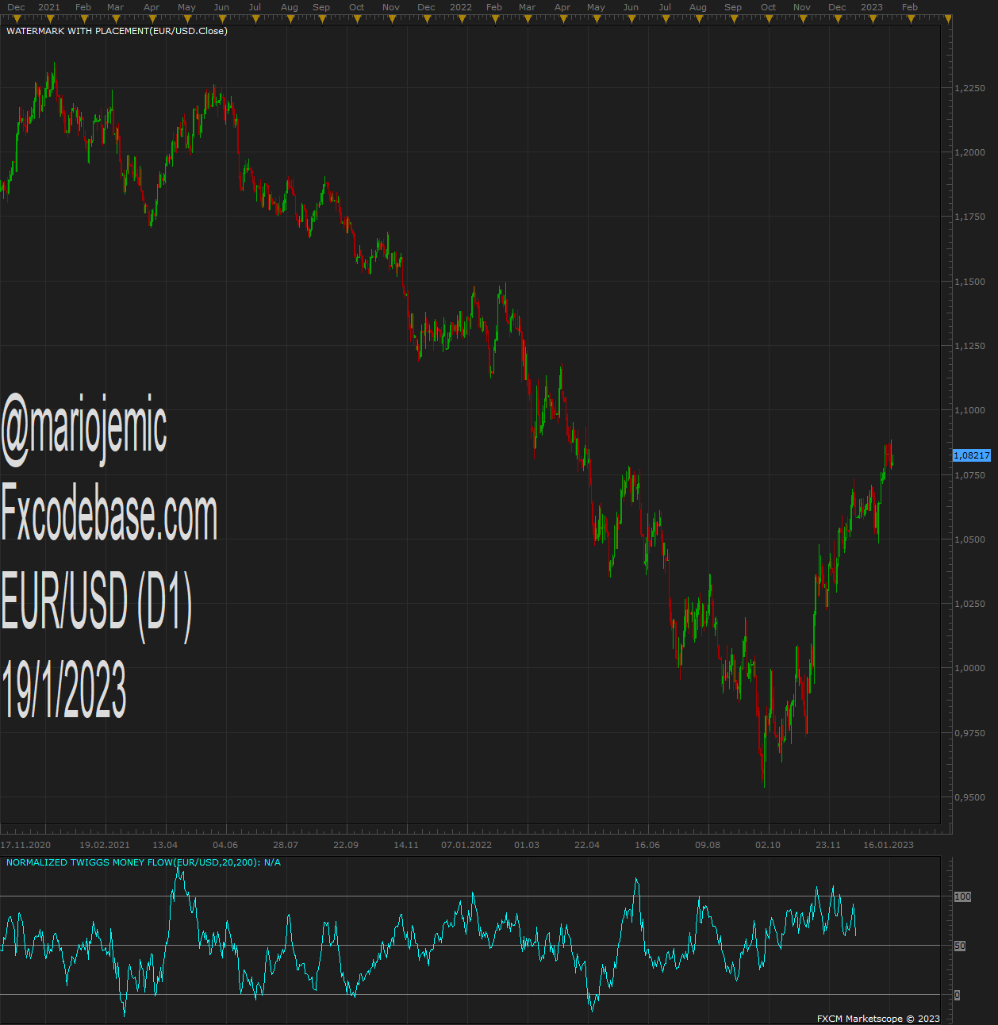Click the 22.09 date axis label
The image size is (998, 1025).
pyautogui.click(x=346, y=845)
